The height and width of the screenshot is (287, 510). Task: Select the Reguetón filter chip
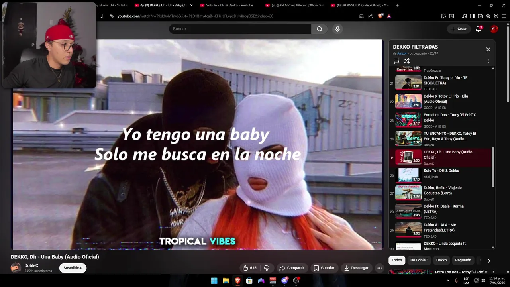pos(463,260)
